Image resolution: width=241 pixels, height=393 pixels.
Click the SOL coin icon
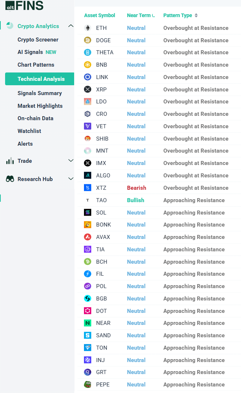[88, 212]
